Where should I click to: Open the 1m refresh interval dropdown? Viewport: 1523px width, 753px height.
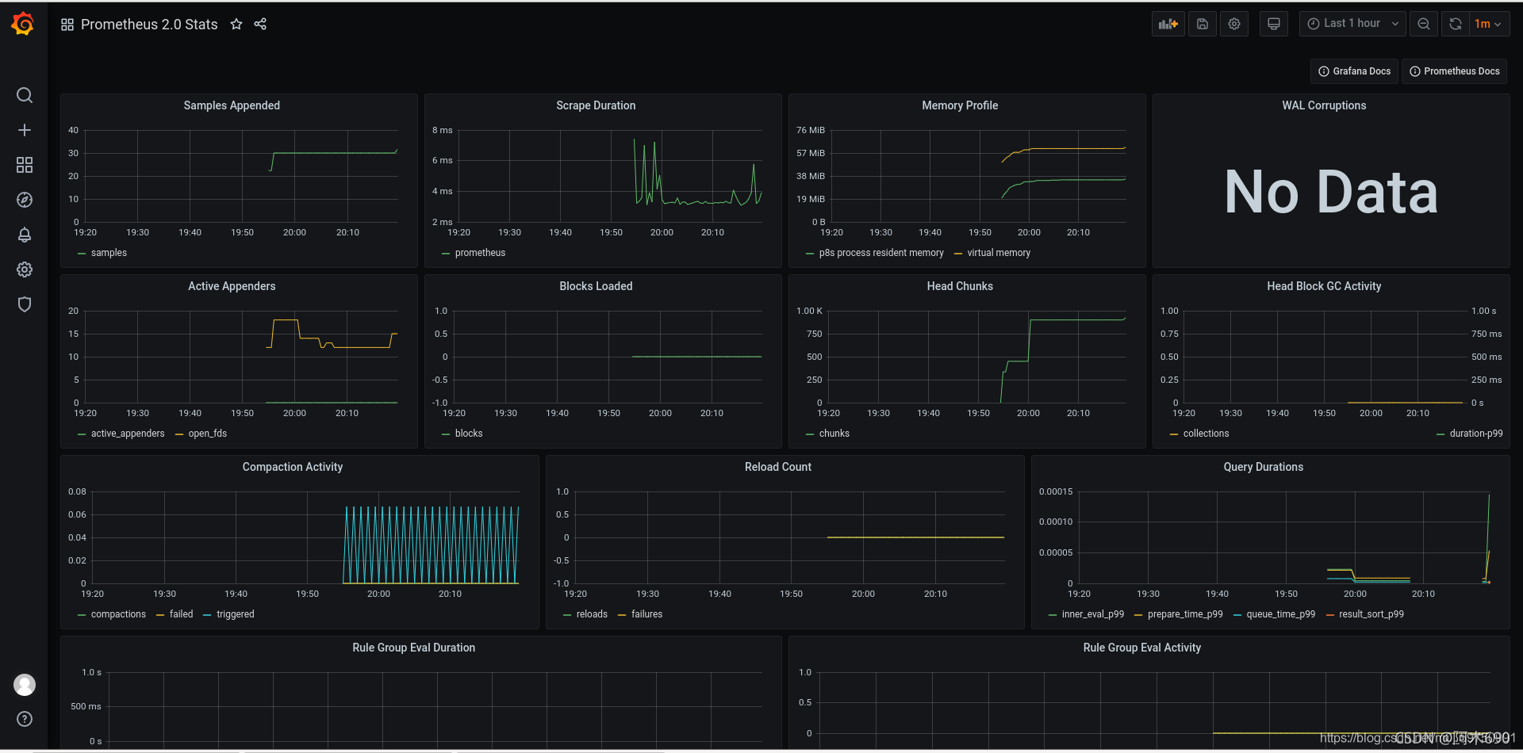click(x=1488, y=24)
